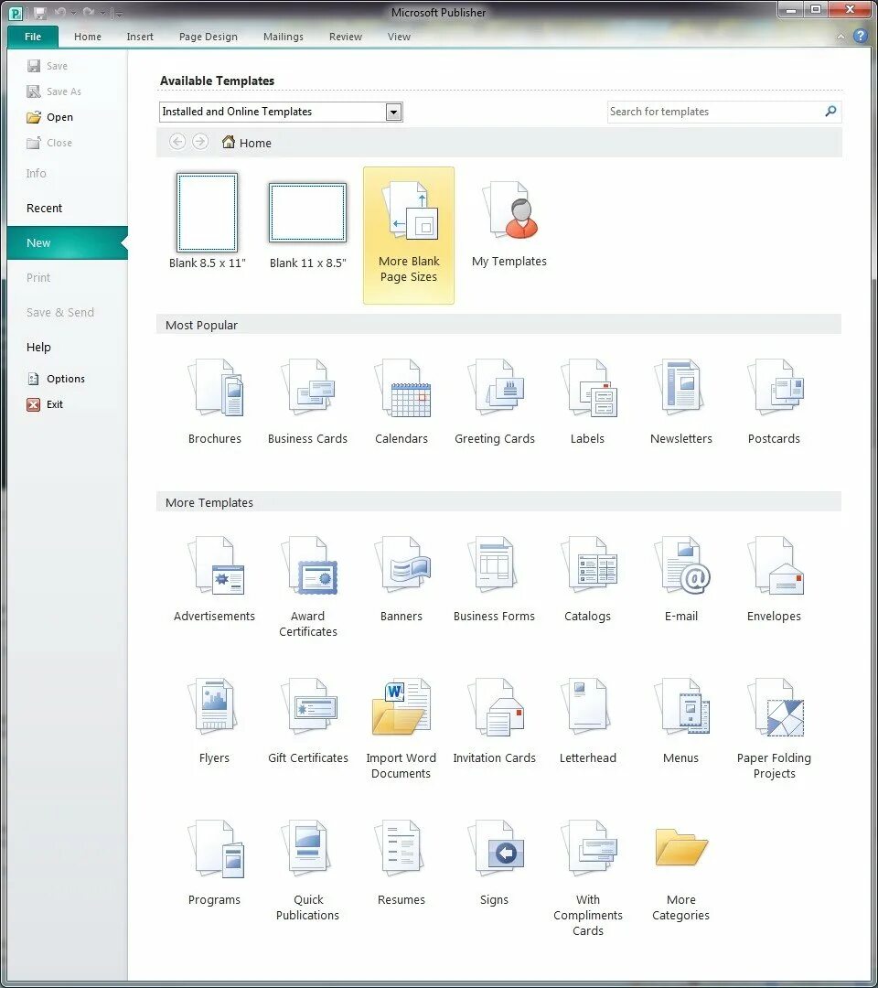Open the E-mail templates
Screen dimensions: 878x988
[x=680, y=580]
